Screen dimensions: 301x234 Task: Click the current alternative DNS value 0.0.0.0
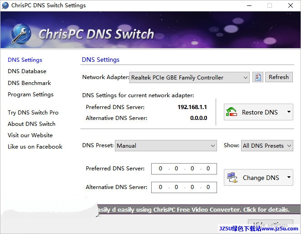click(x=198, y=118)
